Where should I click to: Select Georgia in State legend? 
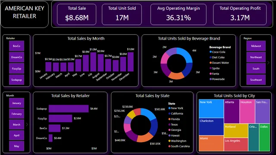point(175,130)
